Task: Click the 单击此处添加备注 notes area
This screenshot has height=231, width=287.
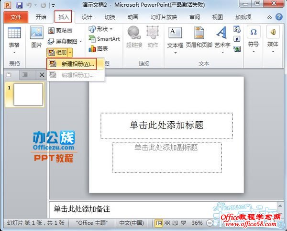Action: pos(163,209)
